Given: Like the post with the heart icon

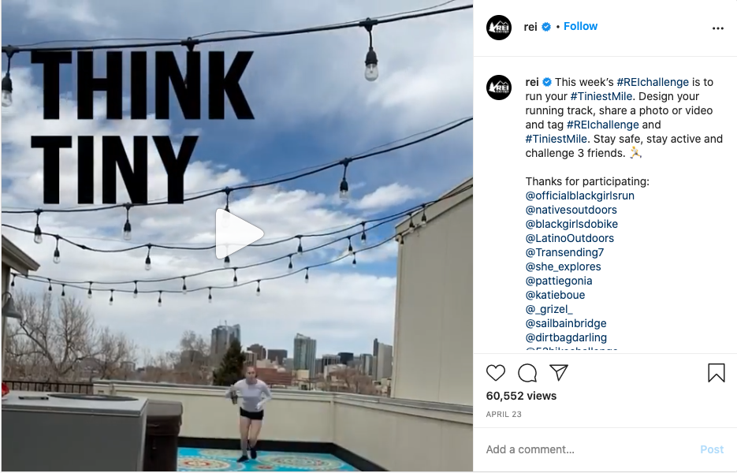Looking at the screenshot, I should 496,373.
